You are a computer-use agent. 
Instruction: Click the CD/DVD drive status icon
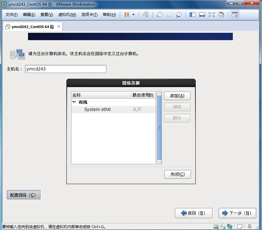pos(223,227)
